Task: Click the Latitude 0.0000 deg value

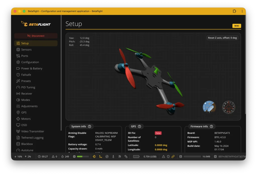Action: (161, 145)
